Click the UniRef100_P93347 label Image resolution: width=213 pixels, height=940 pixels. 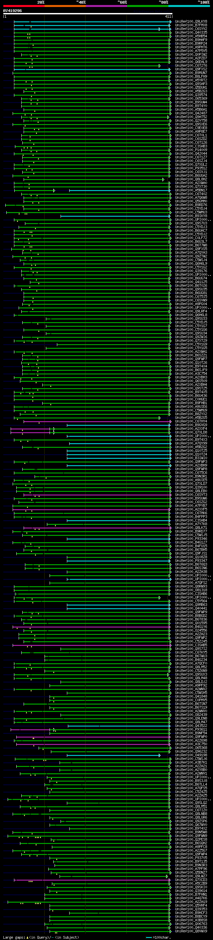point(191,561)
